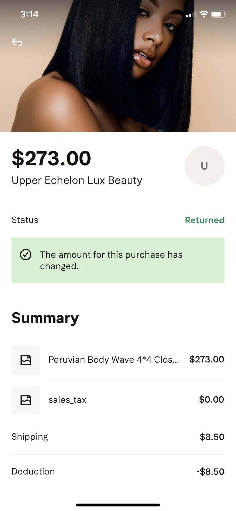Tap the back arrow icon

click(x=17, y=42)
